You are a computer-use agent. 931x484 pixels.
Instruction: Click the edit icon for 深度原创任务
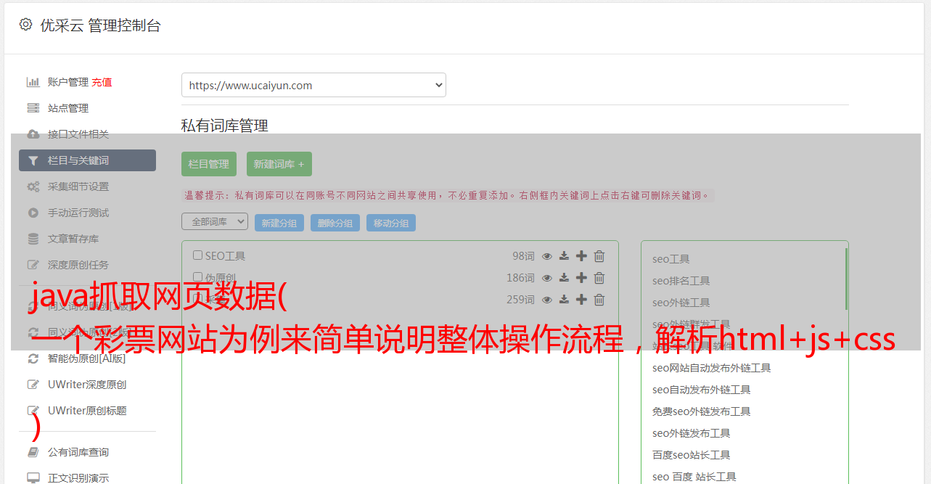point(33,265)
